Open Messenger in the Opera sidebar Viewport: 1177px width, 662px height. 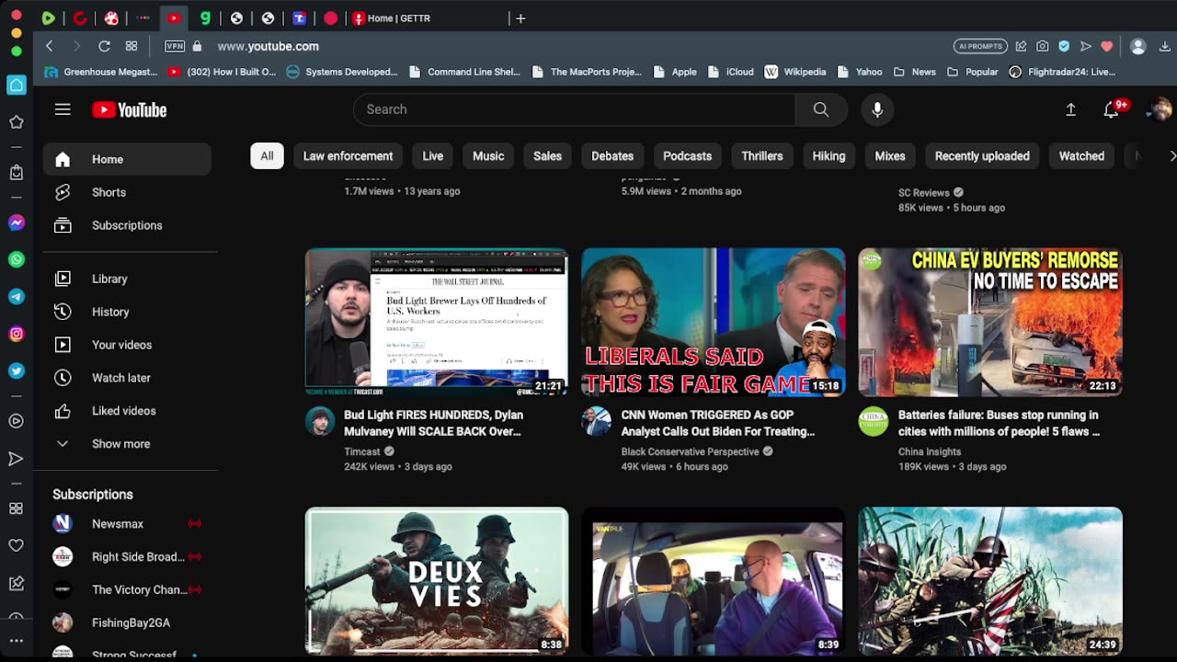pos(17,223)
